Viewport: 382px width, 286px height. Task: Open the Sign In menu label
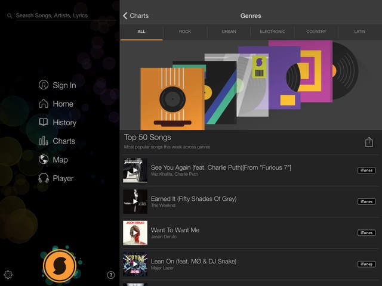tap(64, 85)
